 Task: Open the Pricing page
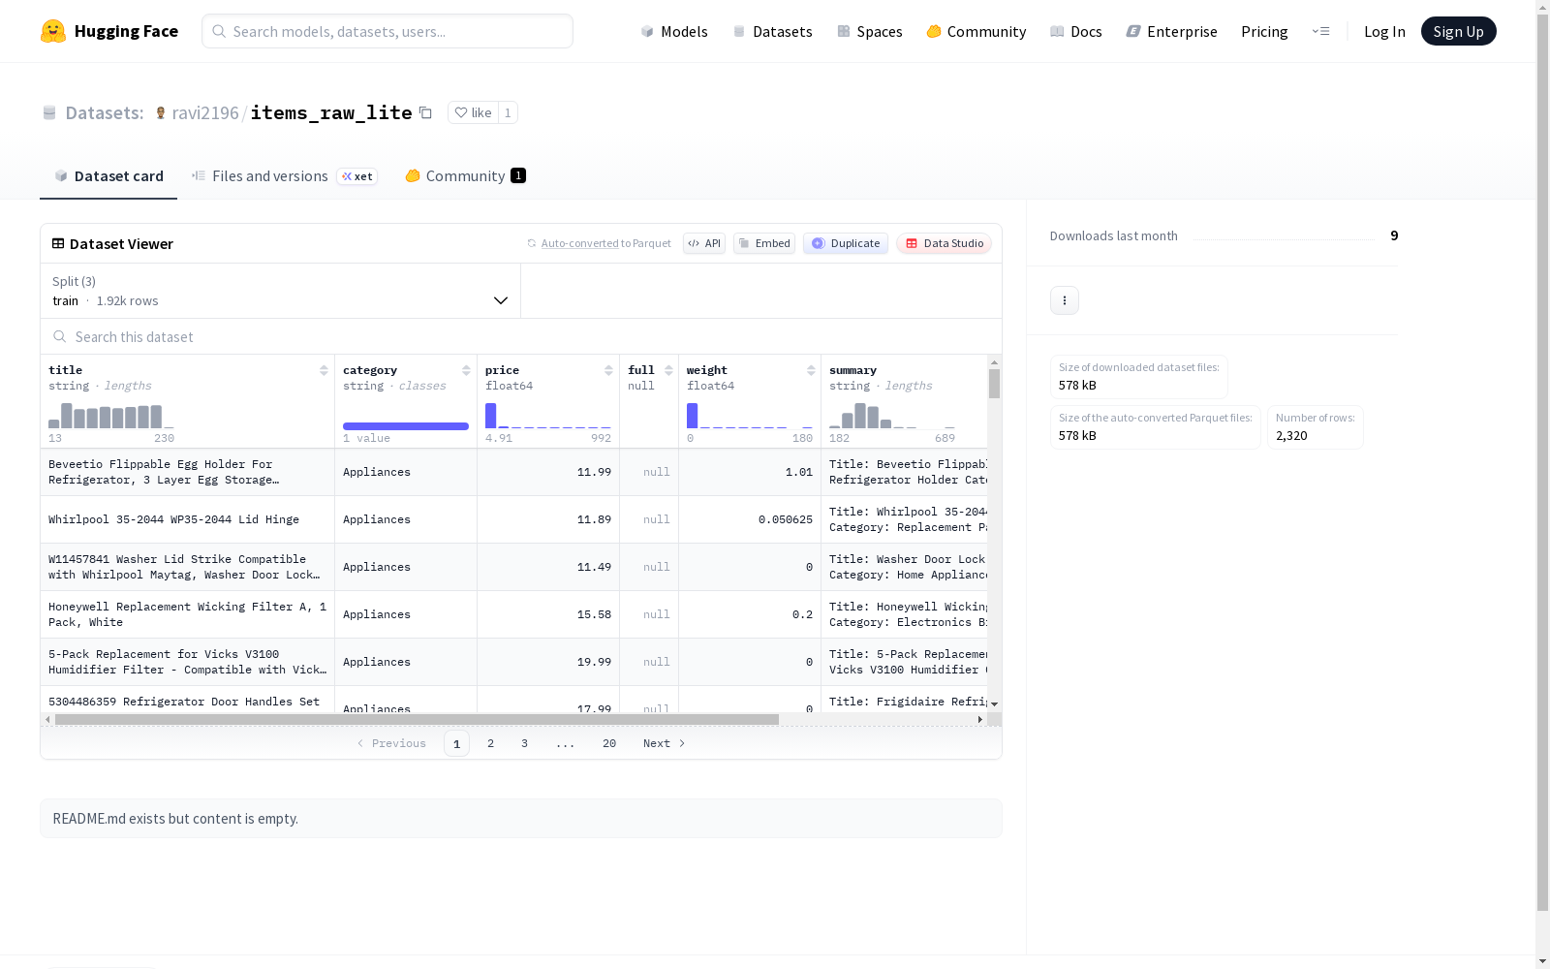click(1264, 31)
